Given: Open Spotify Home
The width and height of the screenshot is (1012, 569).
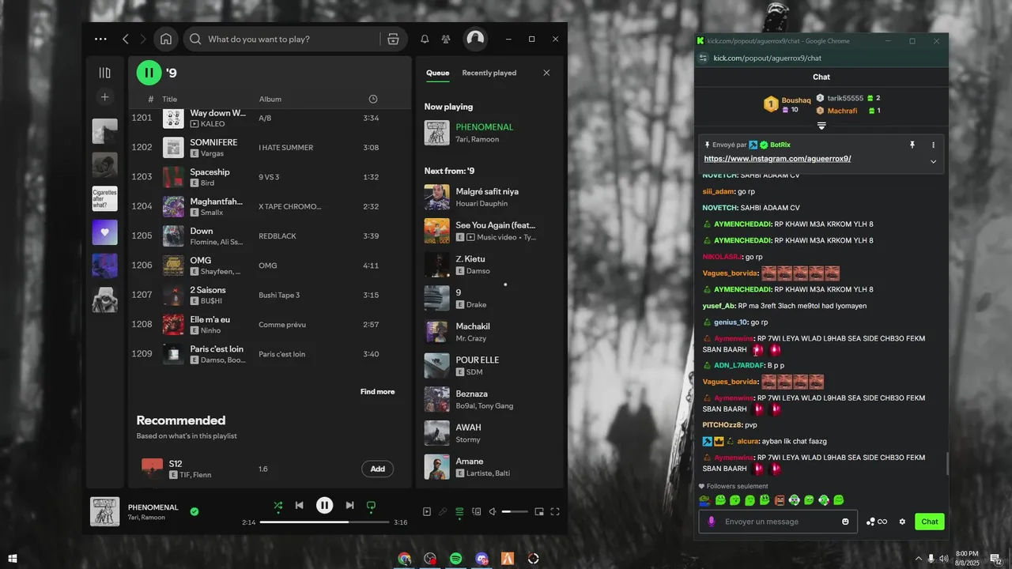Looking at the screenshot, I should coord(166,39).
